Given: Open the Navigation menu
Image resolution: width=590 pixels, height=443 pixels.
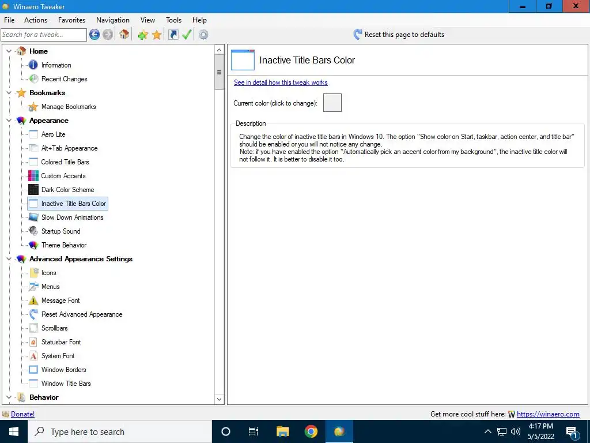Looking at the screenshot, I should click(x=112, y=20).
